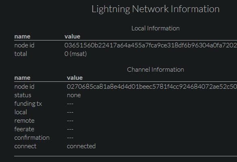Click the value header in Local Information
Image resolution: width=237 pixels, height=162 pixels.
(x=72, y=36)
